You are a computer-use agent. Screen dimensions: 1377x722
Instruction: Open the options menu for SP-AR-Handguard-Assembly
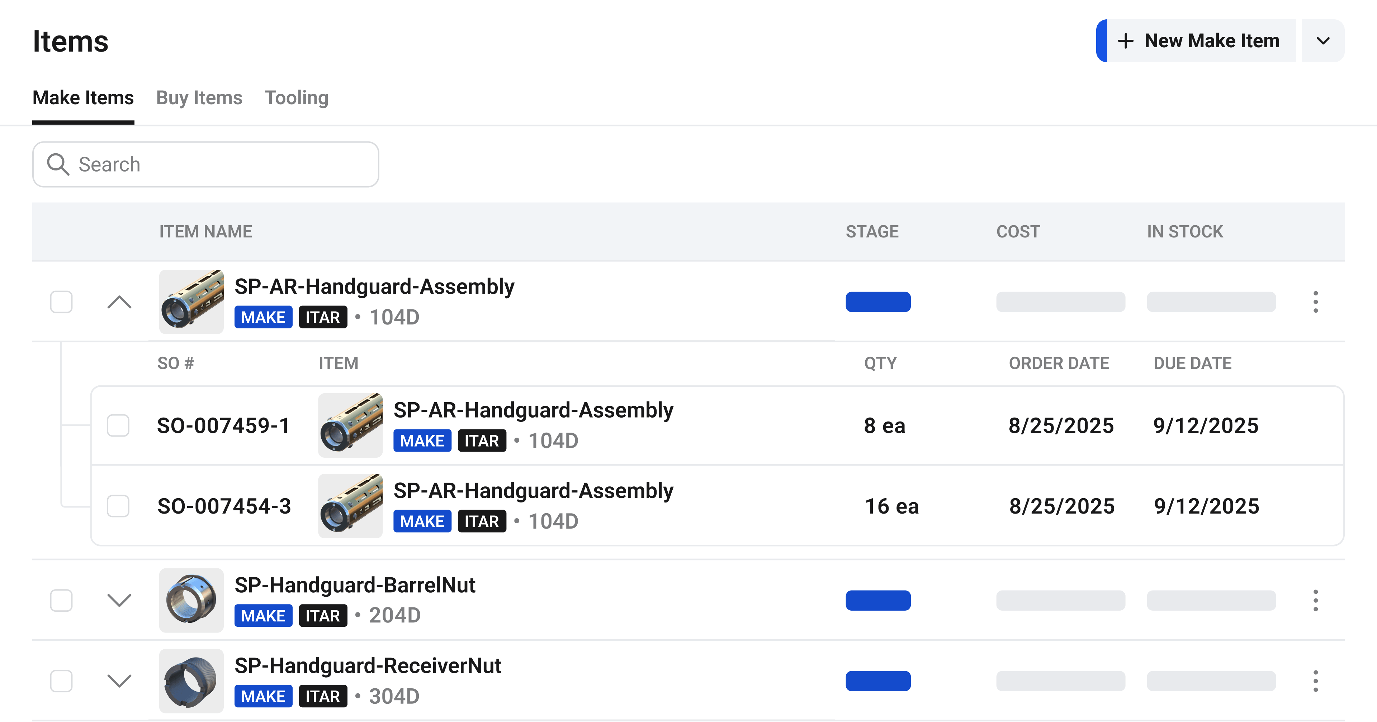tap(1316, 302)
